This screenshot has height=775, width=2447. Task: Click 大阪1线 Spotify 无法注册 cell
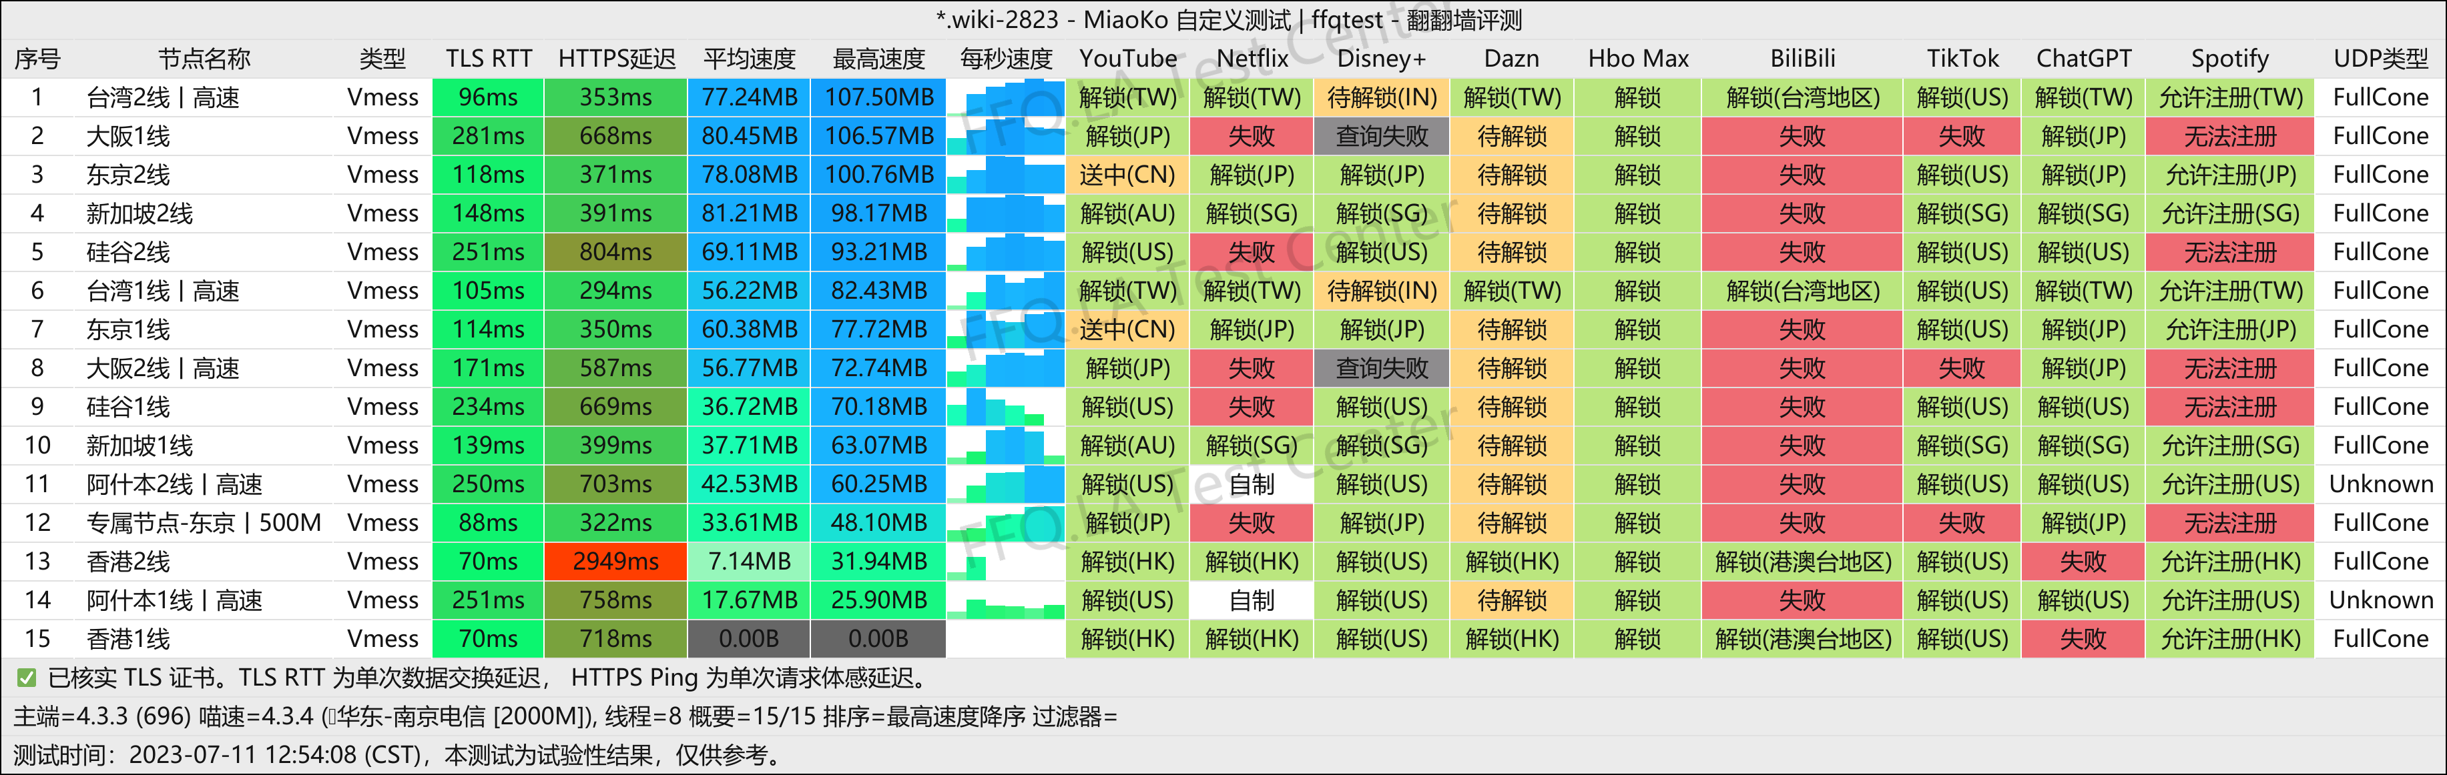[2229, 137]
